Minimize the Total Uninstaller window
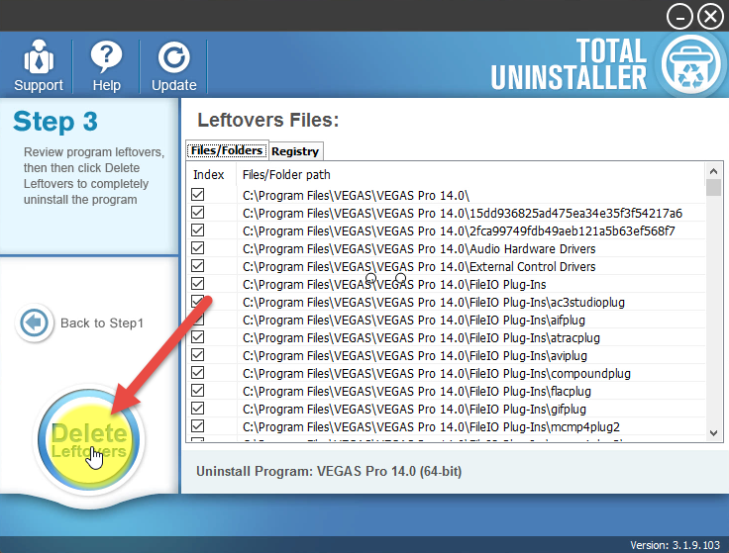The image size is (729, 553). [x=679, y=17]
